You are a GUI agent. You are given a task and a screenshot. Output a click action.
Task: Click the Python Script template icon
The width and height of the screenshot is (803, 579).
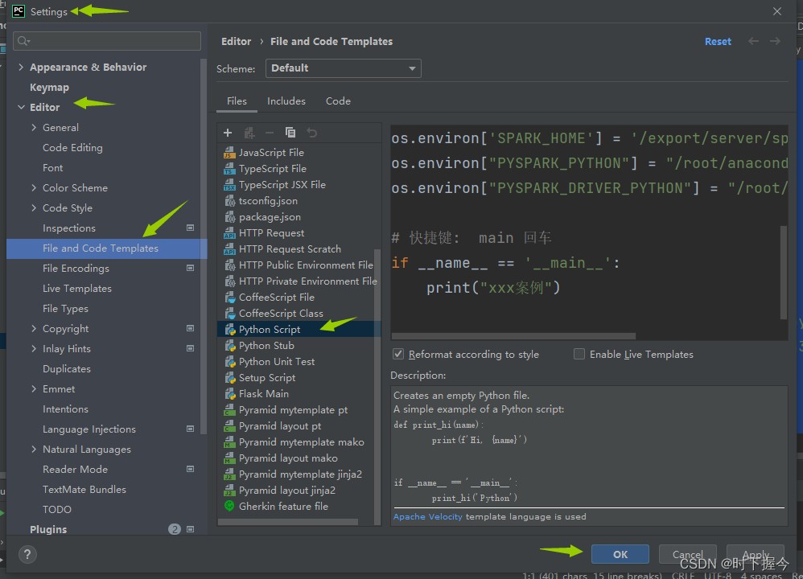pyautogui.click(x=229, y=330)
